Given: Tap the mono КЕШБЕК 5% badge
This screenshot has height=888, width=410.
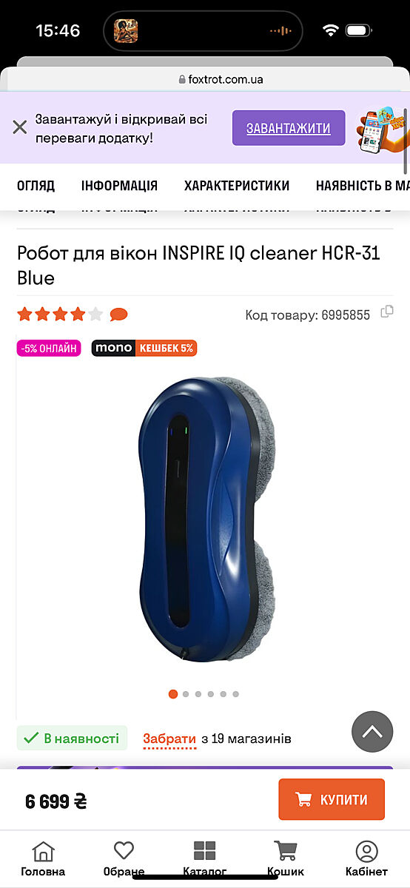Looking at the screenshot, I should point(144,348).
